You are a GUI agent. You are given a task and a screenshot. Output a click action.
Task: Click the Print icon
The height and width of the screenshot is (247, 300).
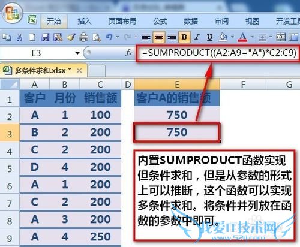pos(83,37)
